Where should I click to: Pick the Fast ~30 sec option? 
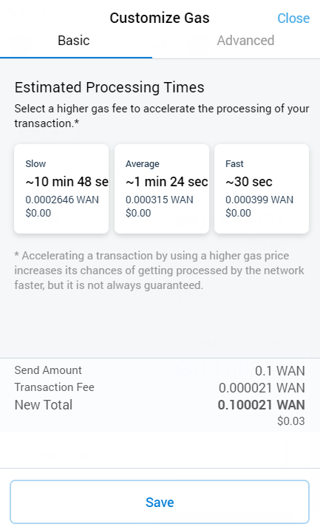[x=262, y=188]
